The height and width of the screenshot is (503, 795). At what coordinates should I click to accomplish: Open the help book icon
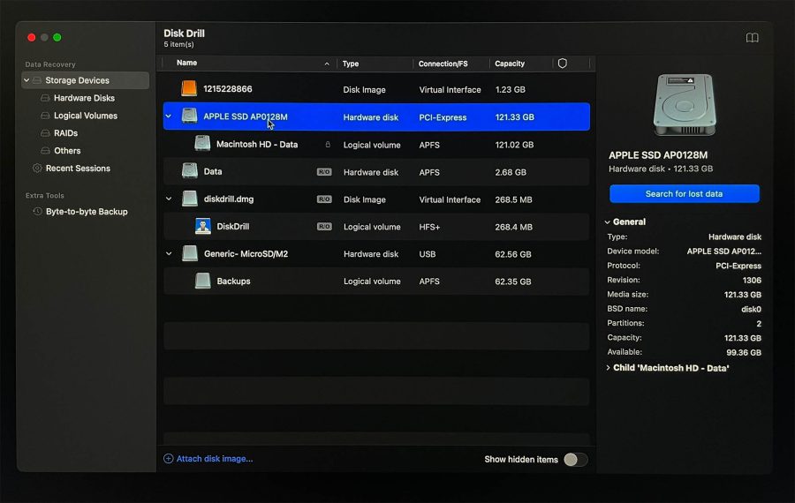point(752,37)
